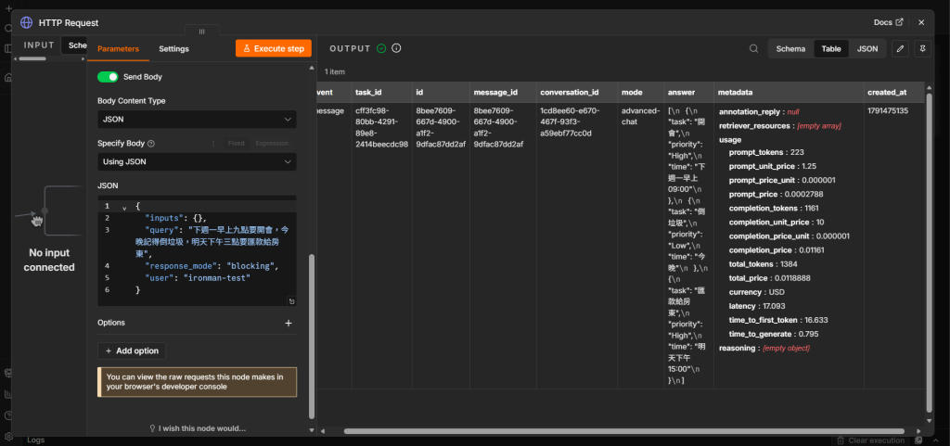Click the prompt_tokens : 223 metadata row
This screenshot has height=446, width=950.
click(x=766, y=152)
